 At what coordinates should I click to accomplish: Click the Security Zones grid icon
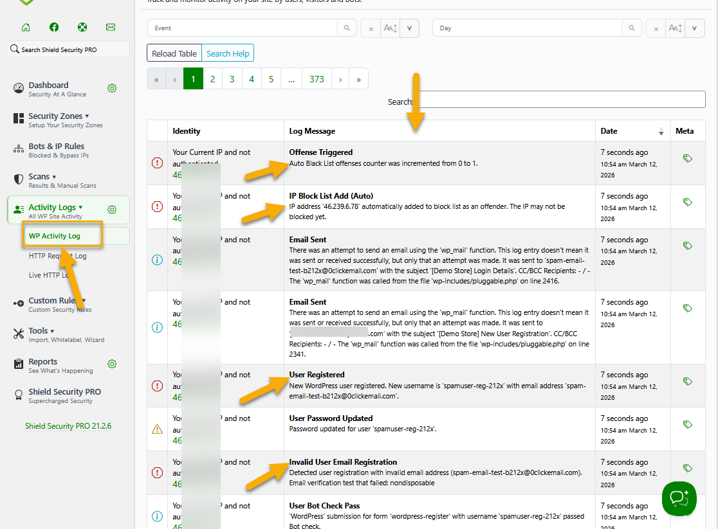pos(18,118)
